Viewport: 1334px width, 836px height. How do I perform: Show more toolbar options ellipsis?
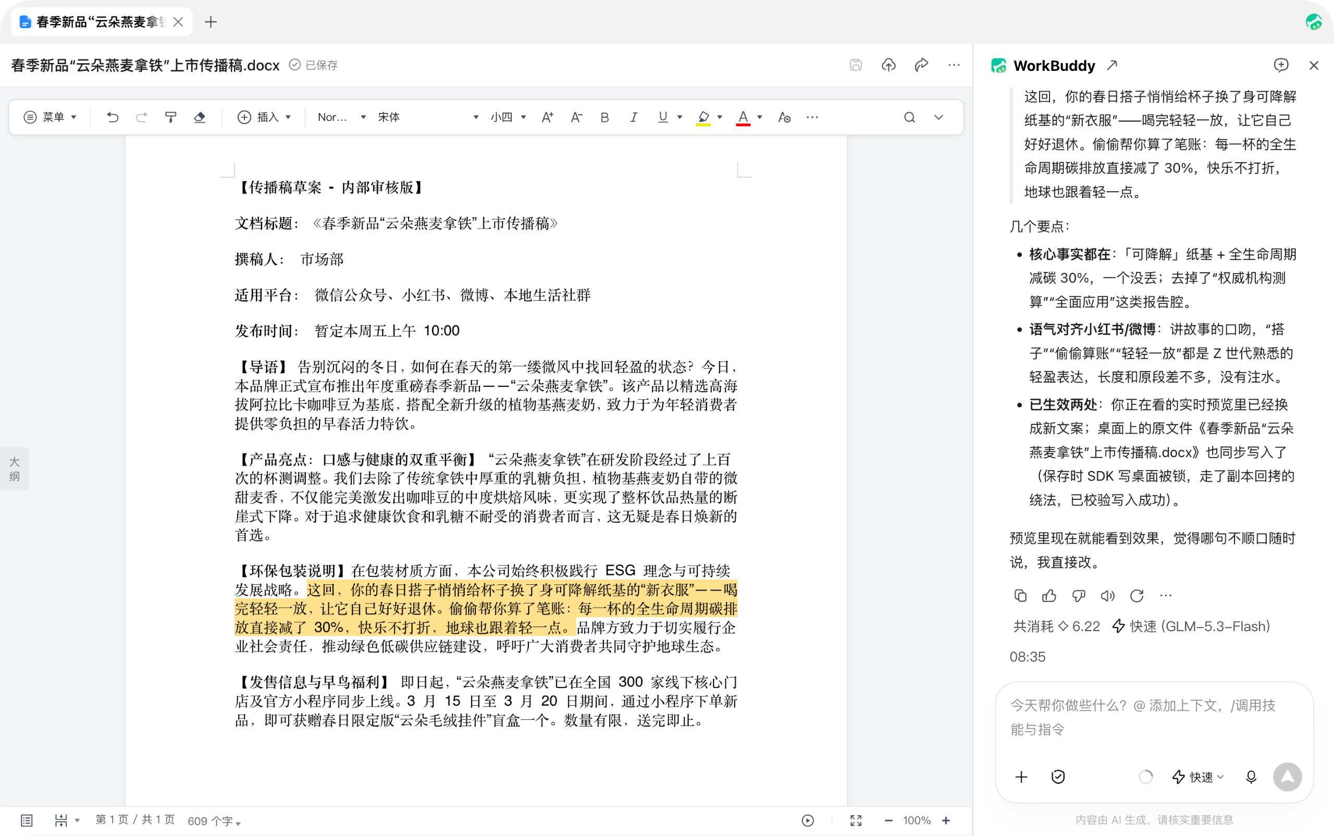point(812,117)
